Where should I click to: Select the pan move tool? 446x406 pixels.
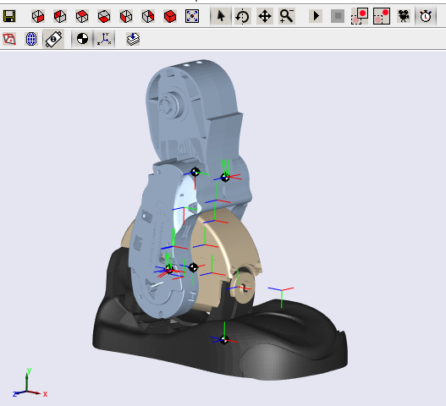265,16
